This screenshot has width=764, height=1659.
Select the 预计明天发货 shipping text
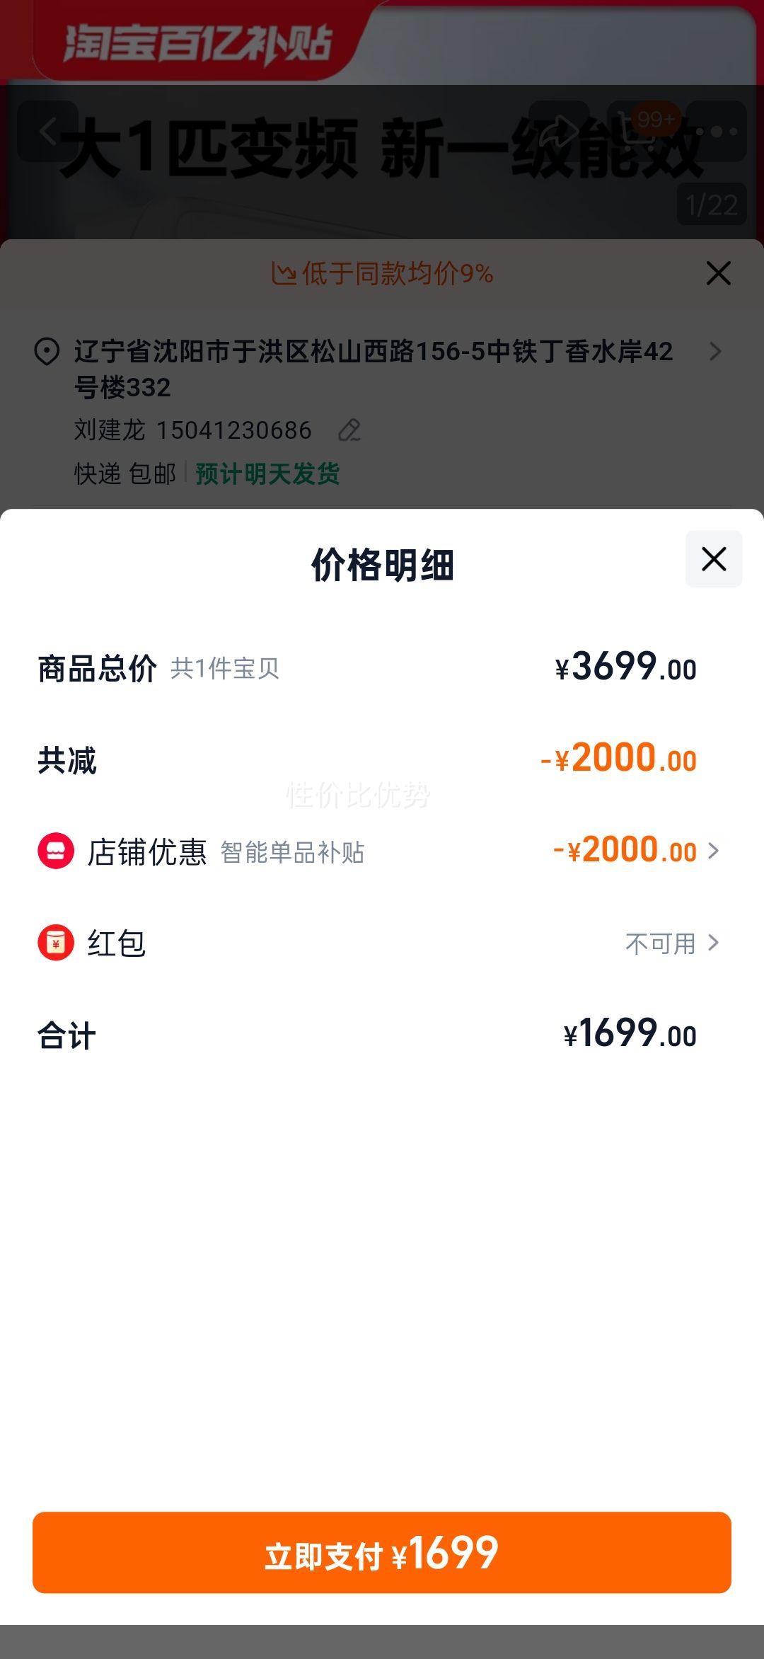[268, 474]
